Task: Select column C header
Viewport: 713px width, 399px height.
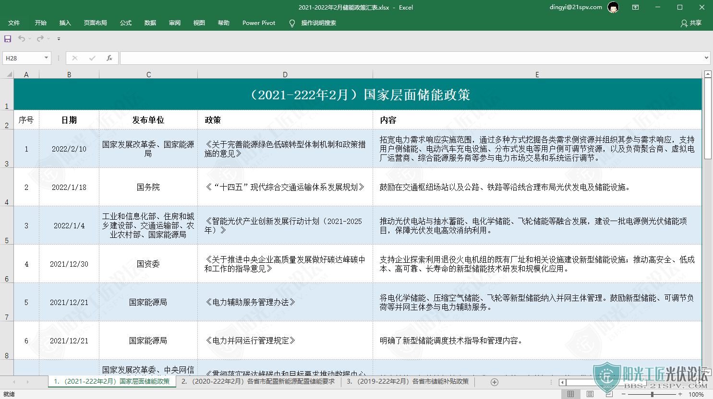Action: (x=148, y=74)
